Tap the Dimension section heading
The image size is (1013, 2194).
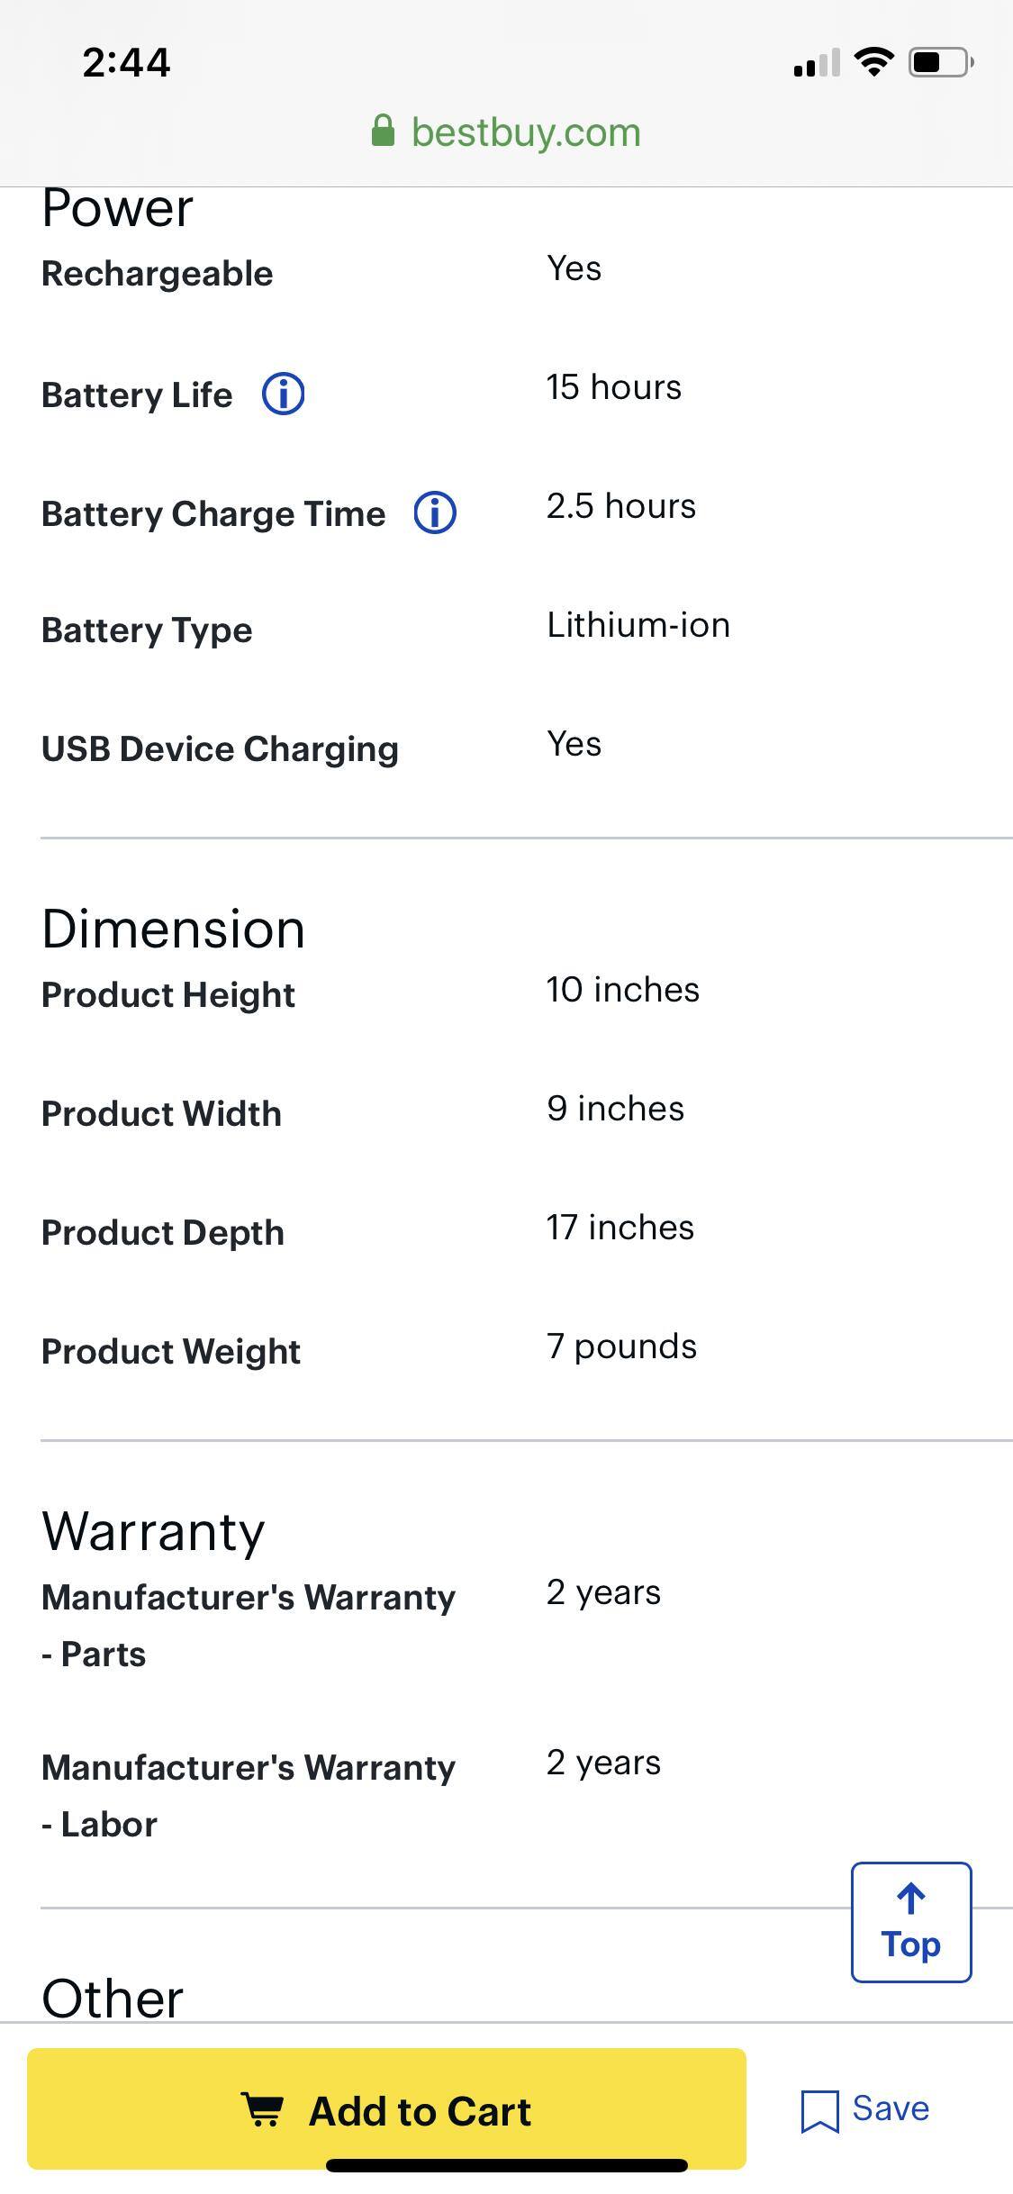(173, 929)
